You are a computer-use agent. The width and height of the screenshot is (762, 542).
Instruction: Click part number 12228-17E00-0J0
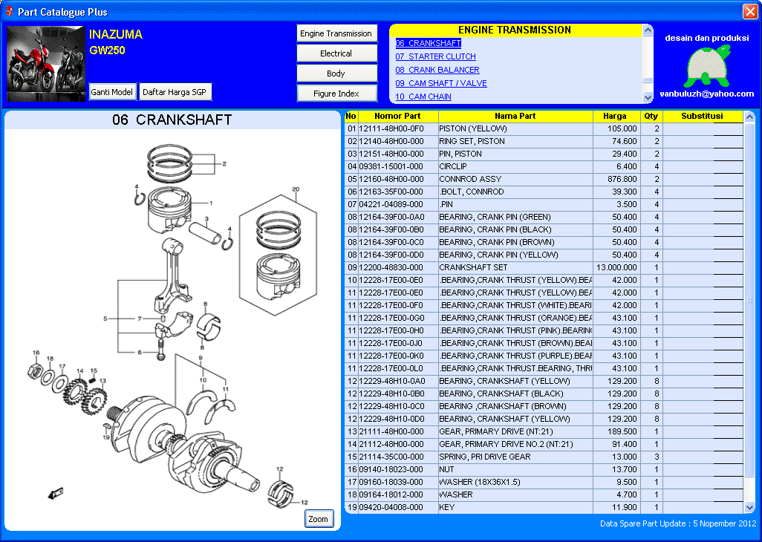click(x=391, y=343)
